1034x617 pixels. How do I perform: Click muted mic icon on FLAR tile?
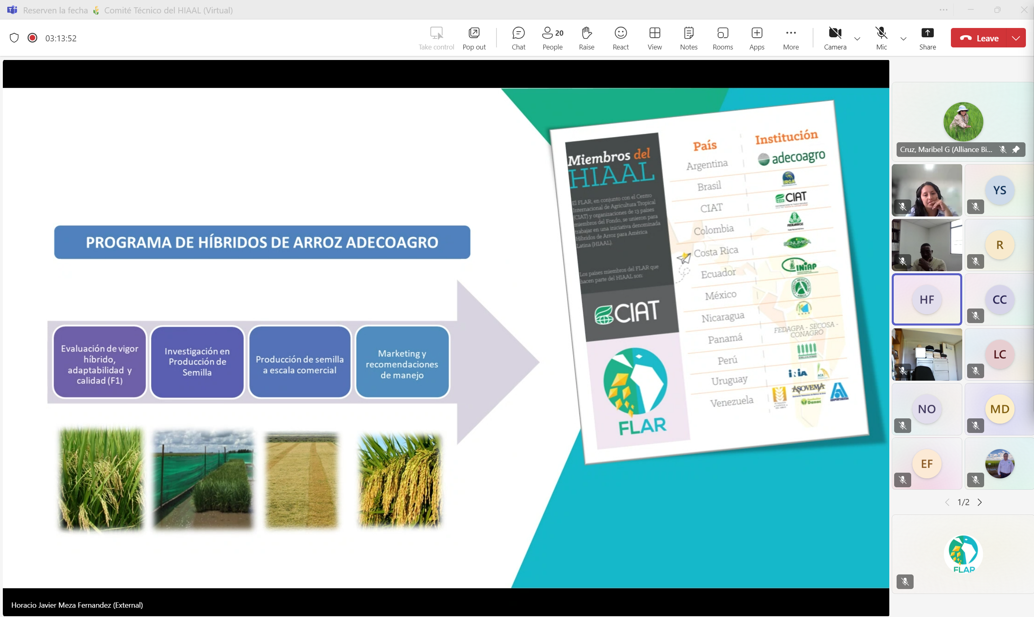[x=905, y=582]
